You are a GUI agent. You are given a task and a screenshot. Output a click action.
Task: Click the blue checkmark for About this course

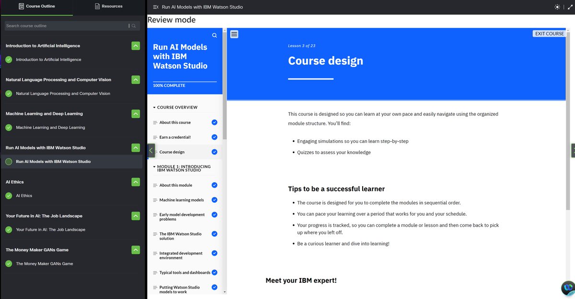pyautogui.click(x=214, y=122)
